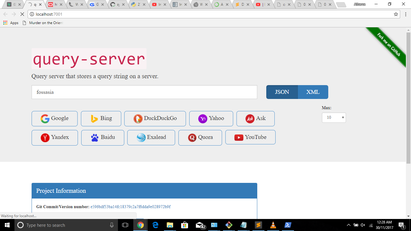This screenshot has width=411, height=231.
Task: Open Sublime Text from the taskbar
Action: click(x=258, y=225)
